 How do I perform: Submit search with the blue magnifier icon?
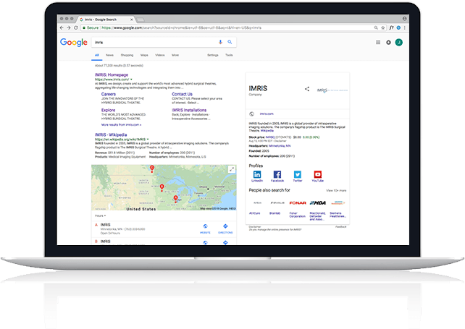pyautogui.click(x=230, y=42)
